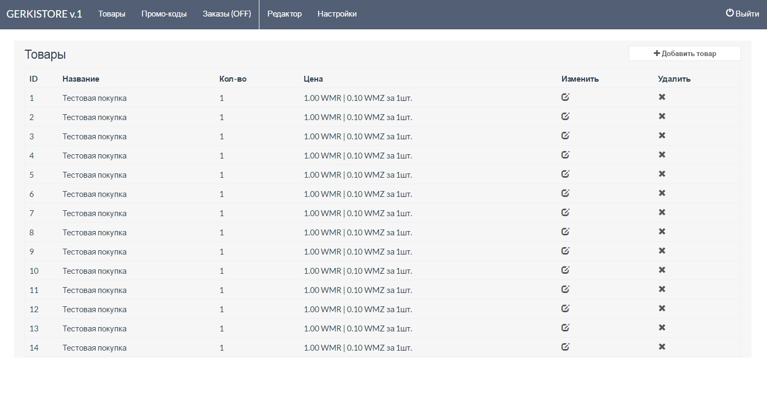
Task: Delete product with ID 2
Action: click(x=662, y=116)
